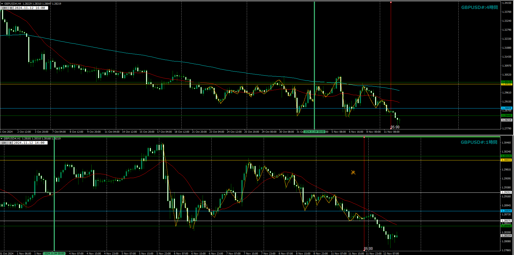Click the 1 Oct 2024 time axis label
The image size is (514, 255).
pyautogui.click(x=7, y=132)
